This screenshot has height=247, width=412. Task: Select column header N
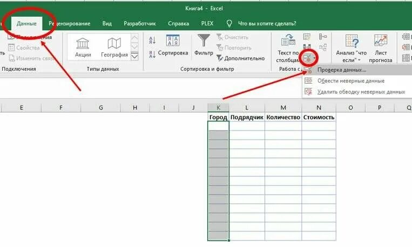click(x=319, y=108)
